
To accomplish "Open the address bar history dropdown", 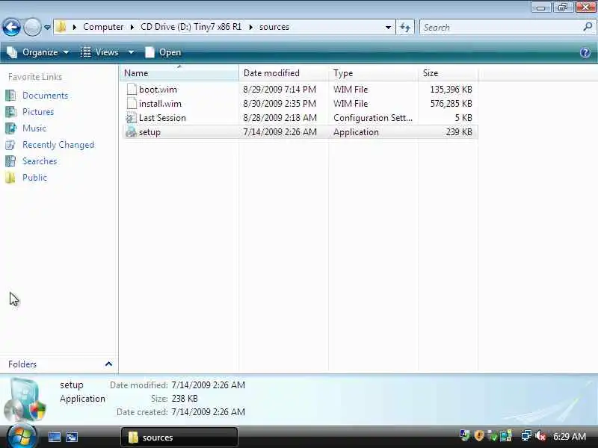I will 388,28.
